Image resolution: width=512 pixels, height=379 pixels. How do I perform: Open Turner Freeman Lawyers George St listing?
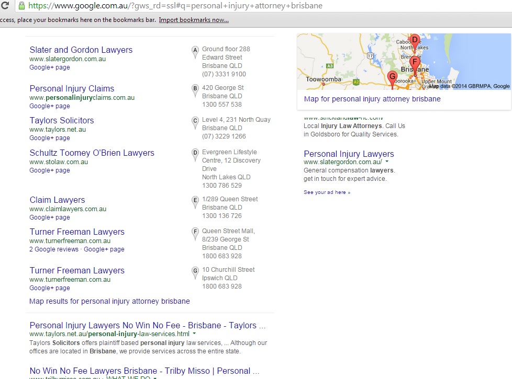(x=77, y=232)
